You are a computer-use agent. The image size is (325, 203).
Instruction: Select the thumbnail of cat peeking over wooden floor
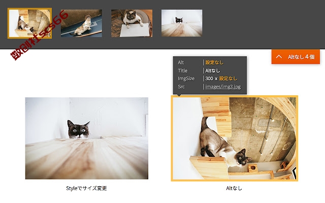point(182,23)
